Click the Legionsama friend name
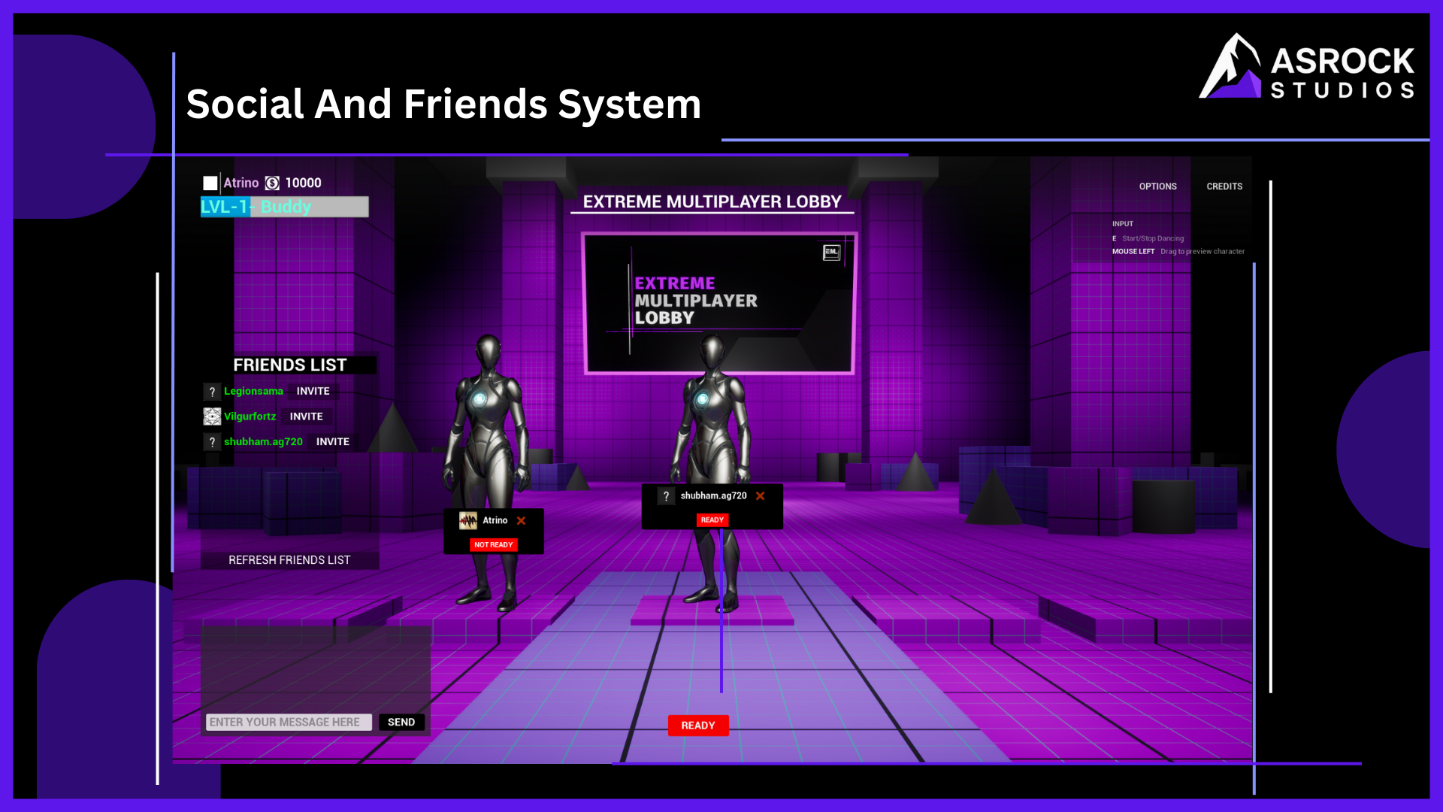This screenshot has height=812, width=1443. coord(253,391)
